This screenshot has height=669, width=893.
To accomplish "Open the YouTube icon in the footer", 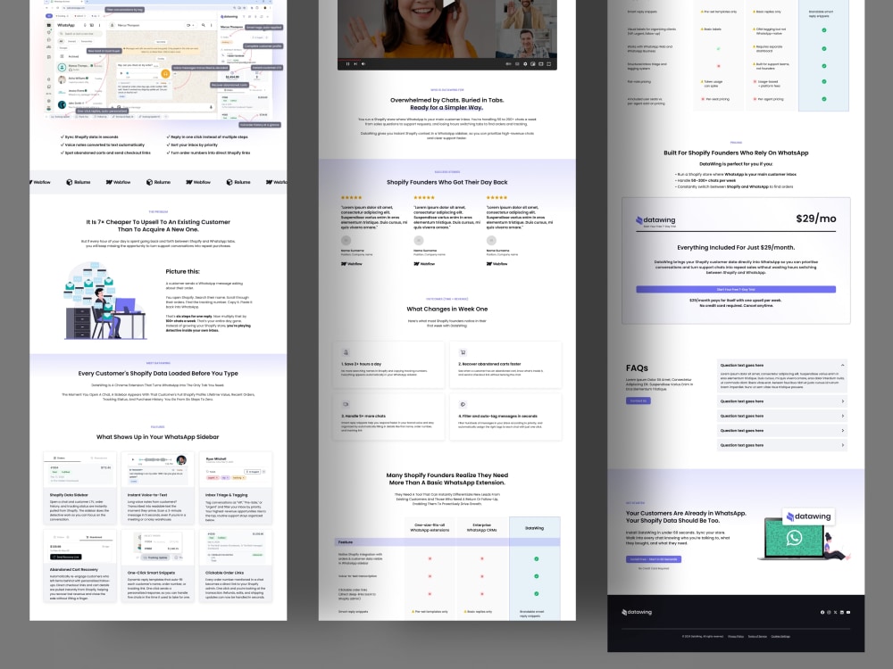I will coord(848,612).
